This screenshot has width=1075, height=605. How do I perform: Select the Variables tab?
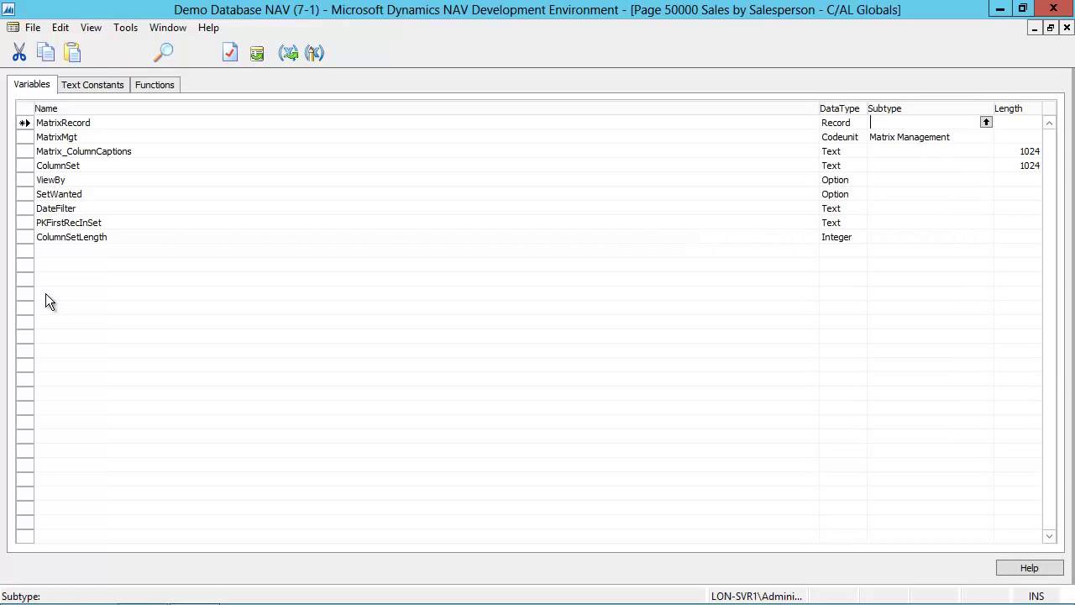32,84
